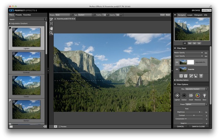Set navigator zoom to 100
Screen dimensions: 220x140
190,43
